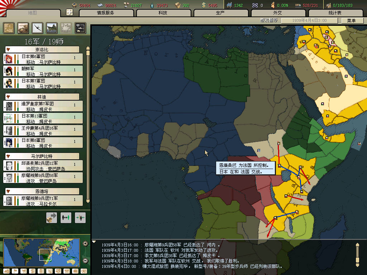
Task: Click log entry 我军与法国 军队在钦州 交战
Action: pyautogui.click(x=170, y=261)
